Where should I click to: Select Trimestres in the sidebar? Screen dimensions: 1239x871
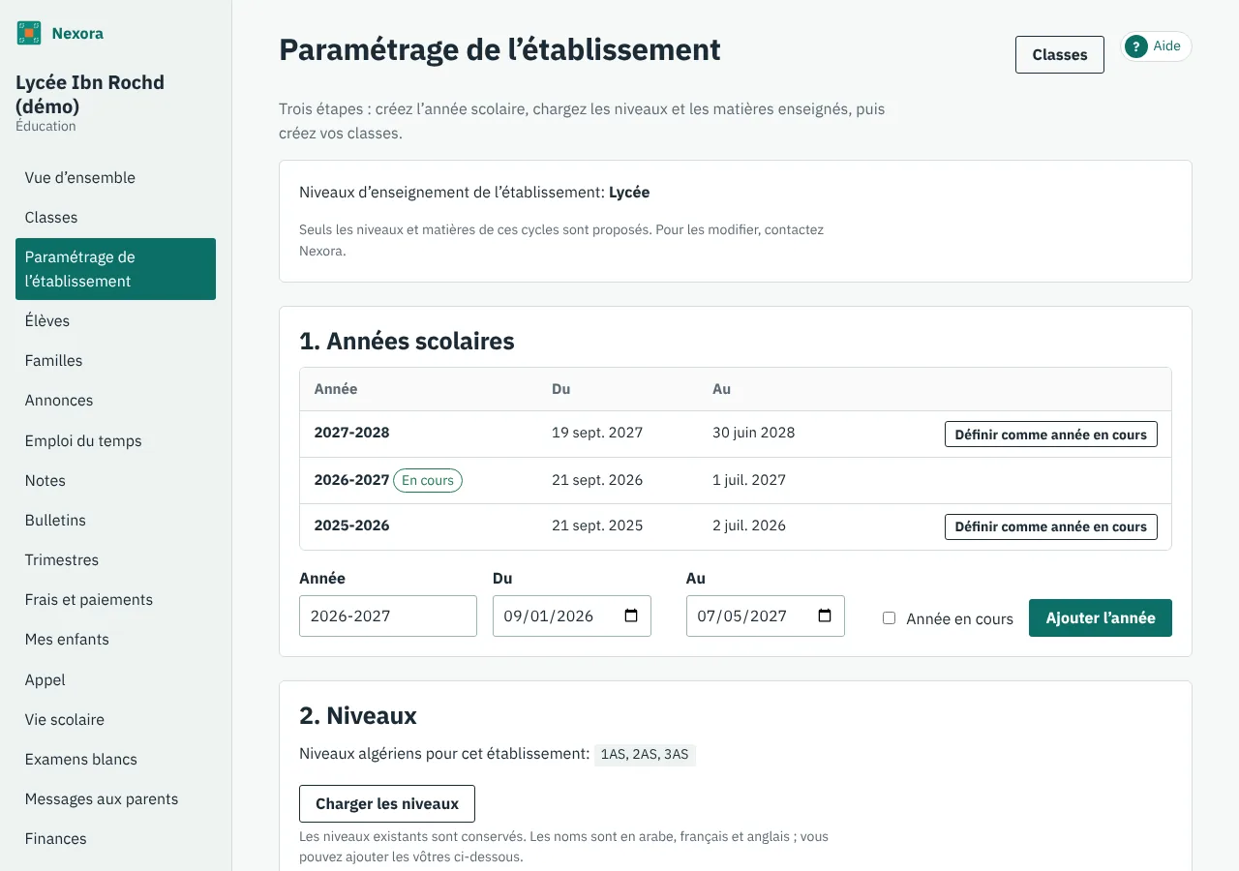(x=115, y=559)
